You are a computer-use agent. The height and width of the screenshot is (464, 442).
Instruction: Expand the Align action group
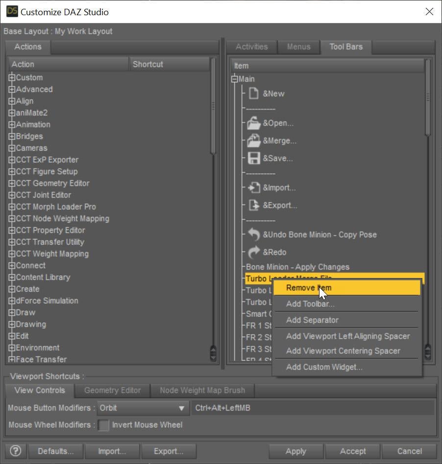(x=12, y=101)
